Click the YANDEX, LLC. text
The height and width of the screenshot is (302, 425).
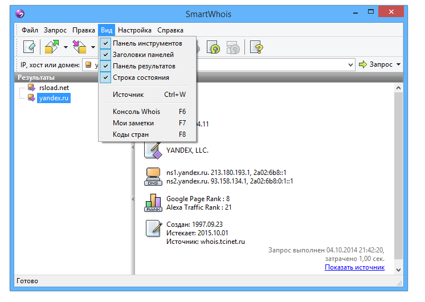187,150
